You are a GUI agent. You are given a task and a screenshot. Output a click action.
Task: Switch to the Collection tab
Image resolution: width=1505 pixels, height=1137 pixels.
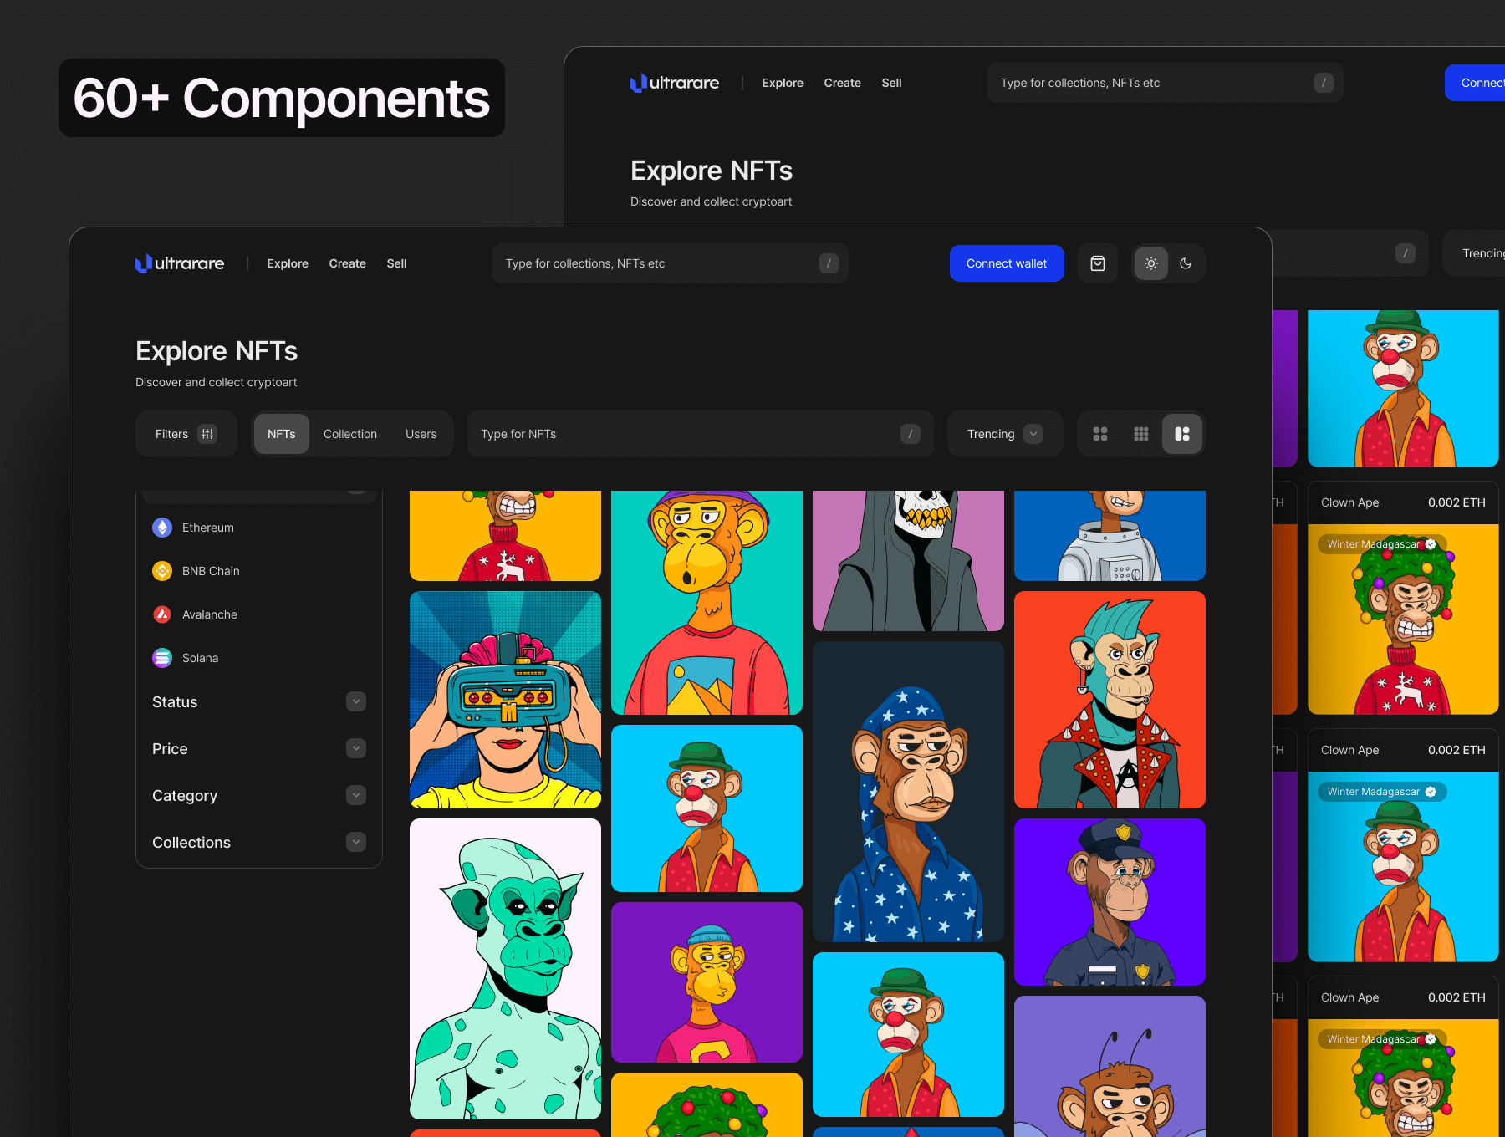pyautogui.click(x=350, y=434)
